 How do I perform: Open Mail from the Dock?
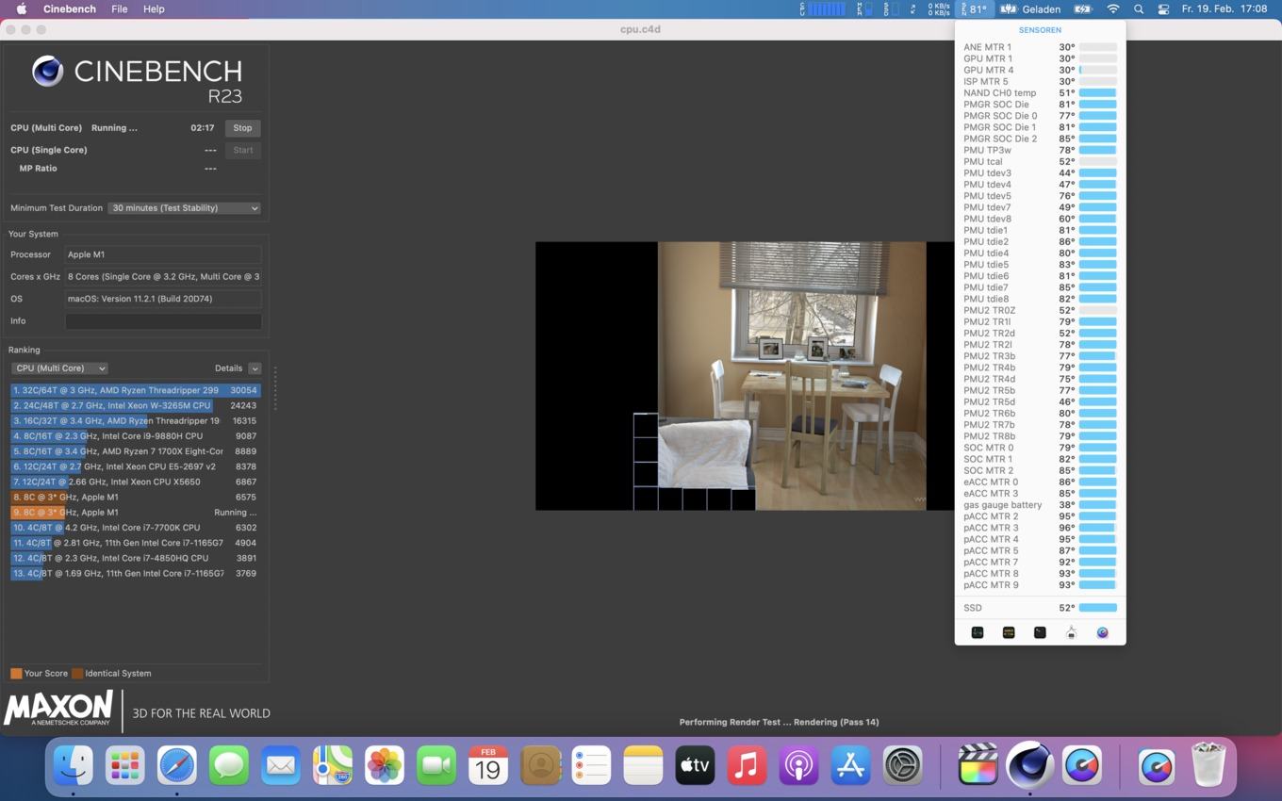281,765
